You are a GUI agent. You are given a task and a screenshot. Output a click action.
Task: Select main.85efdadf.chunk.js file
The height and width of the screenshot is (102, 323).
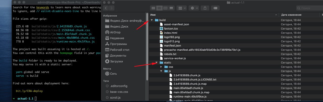coord(188,88)
